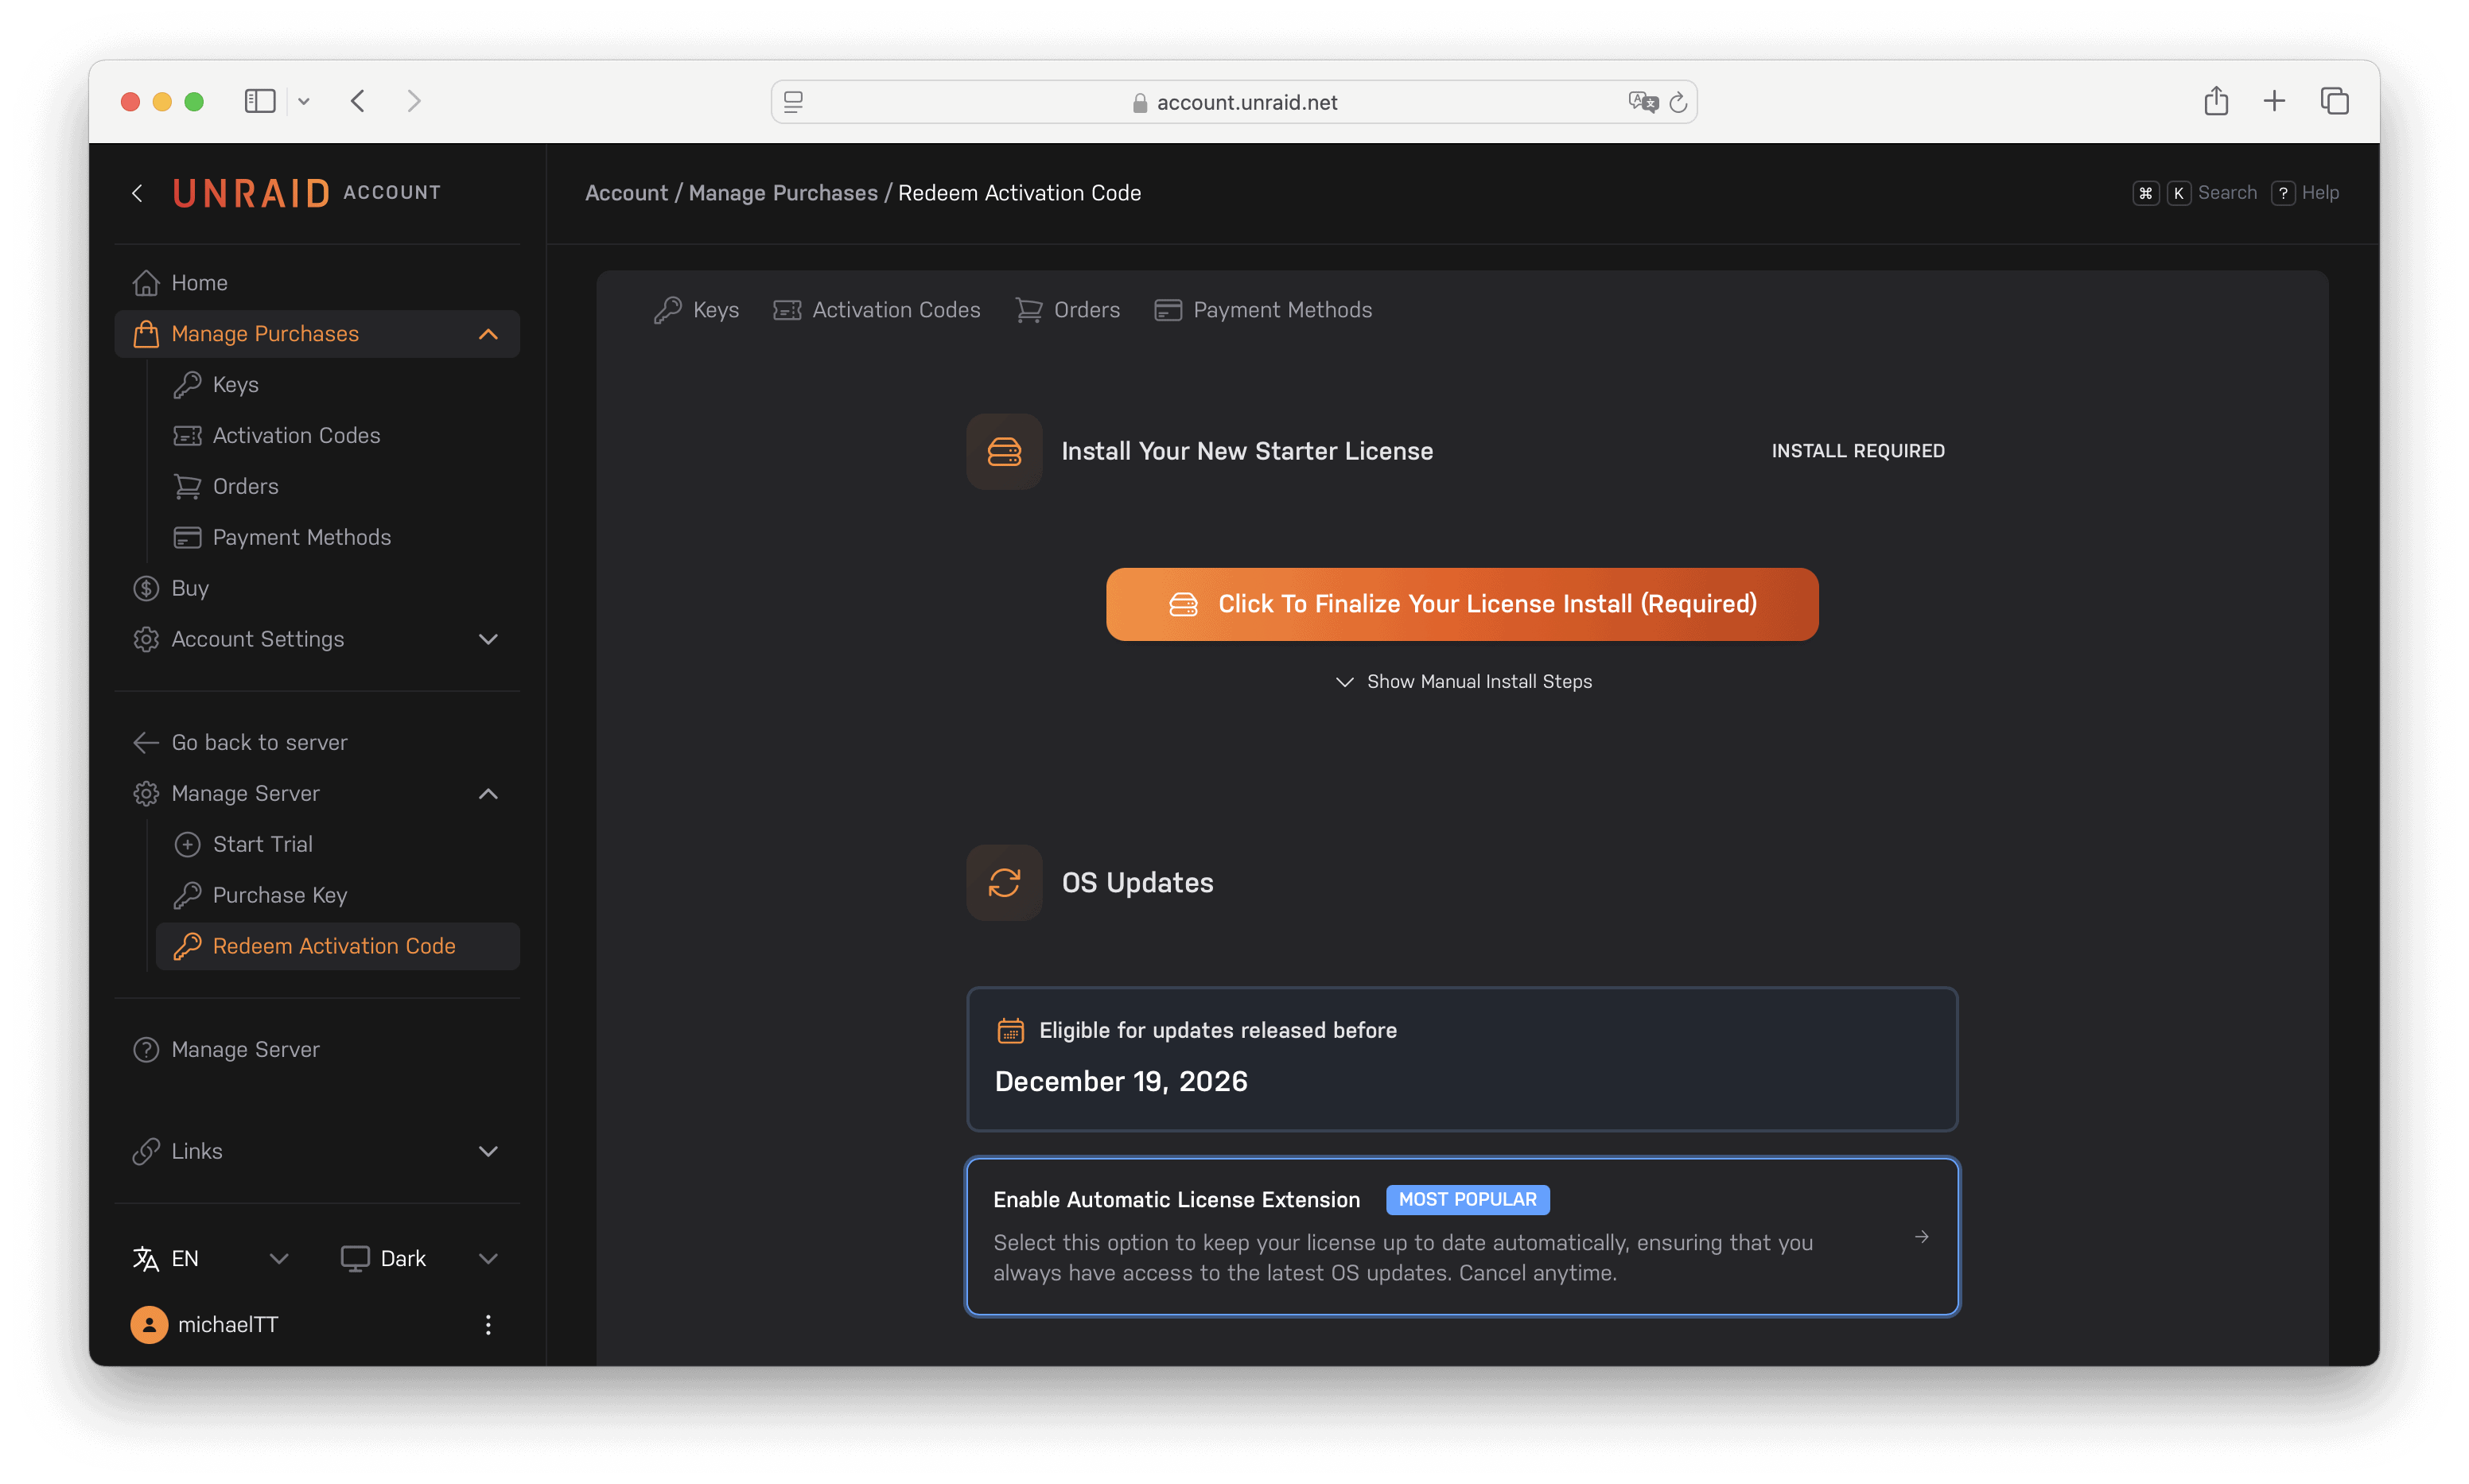
Task: Collapse the Manage Purchases section
Action: coord(488,334)
